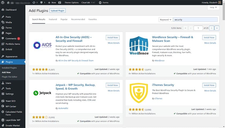Click the Pages icon in sidebar
Image resolution: width=225 pixels, height=128 pixels.
3,33
